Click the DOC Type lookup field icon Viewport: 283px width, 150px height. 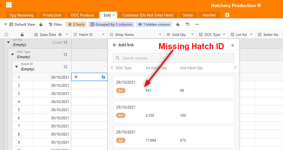201,34
